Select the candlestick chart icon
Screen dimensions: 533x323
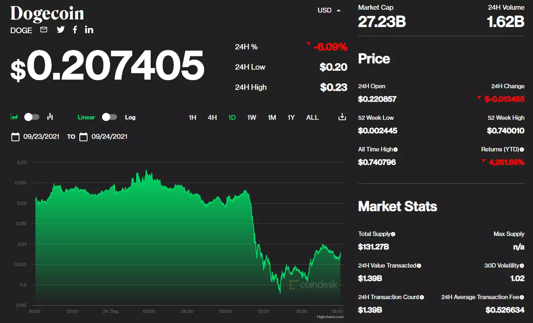pyautogui.click(x=50, y=117)
